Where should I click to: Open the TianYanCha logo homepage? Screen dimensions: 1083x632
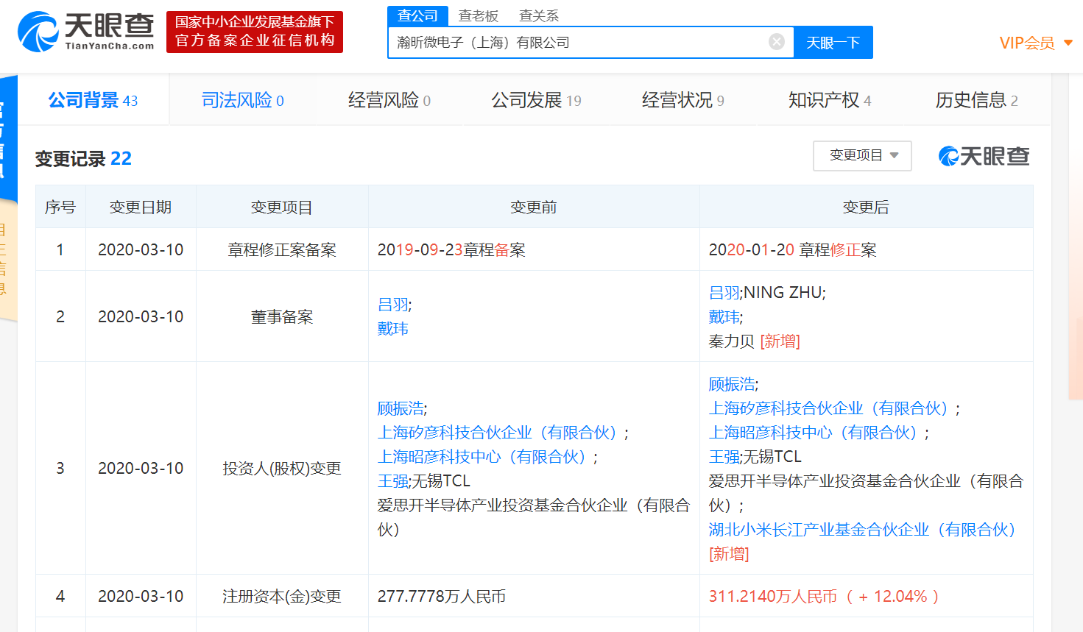[85, 32]
